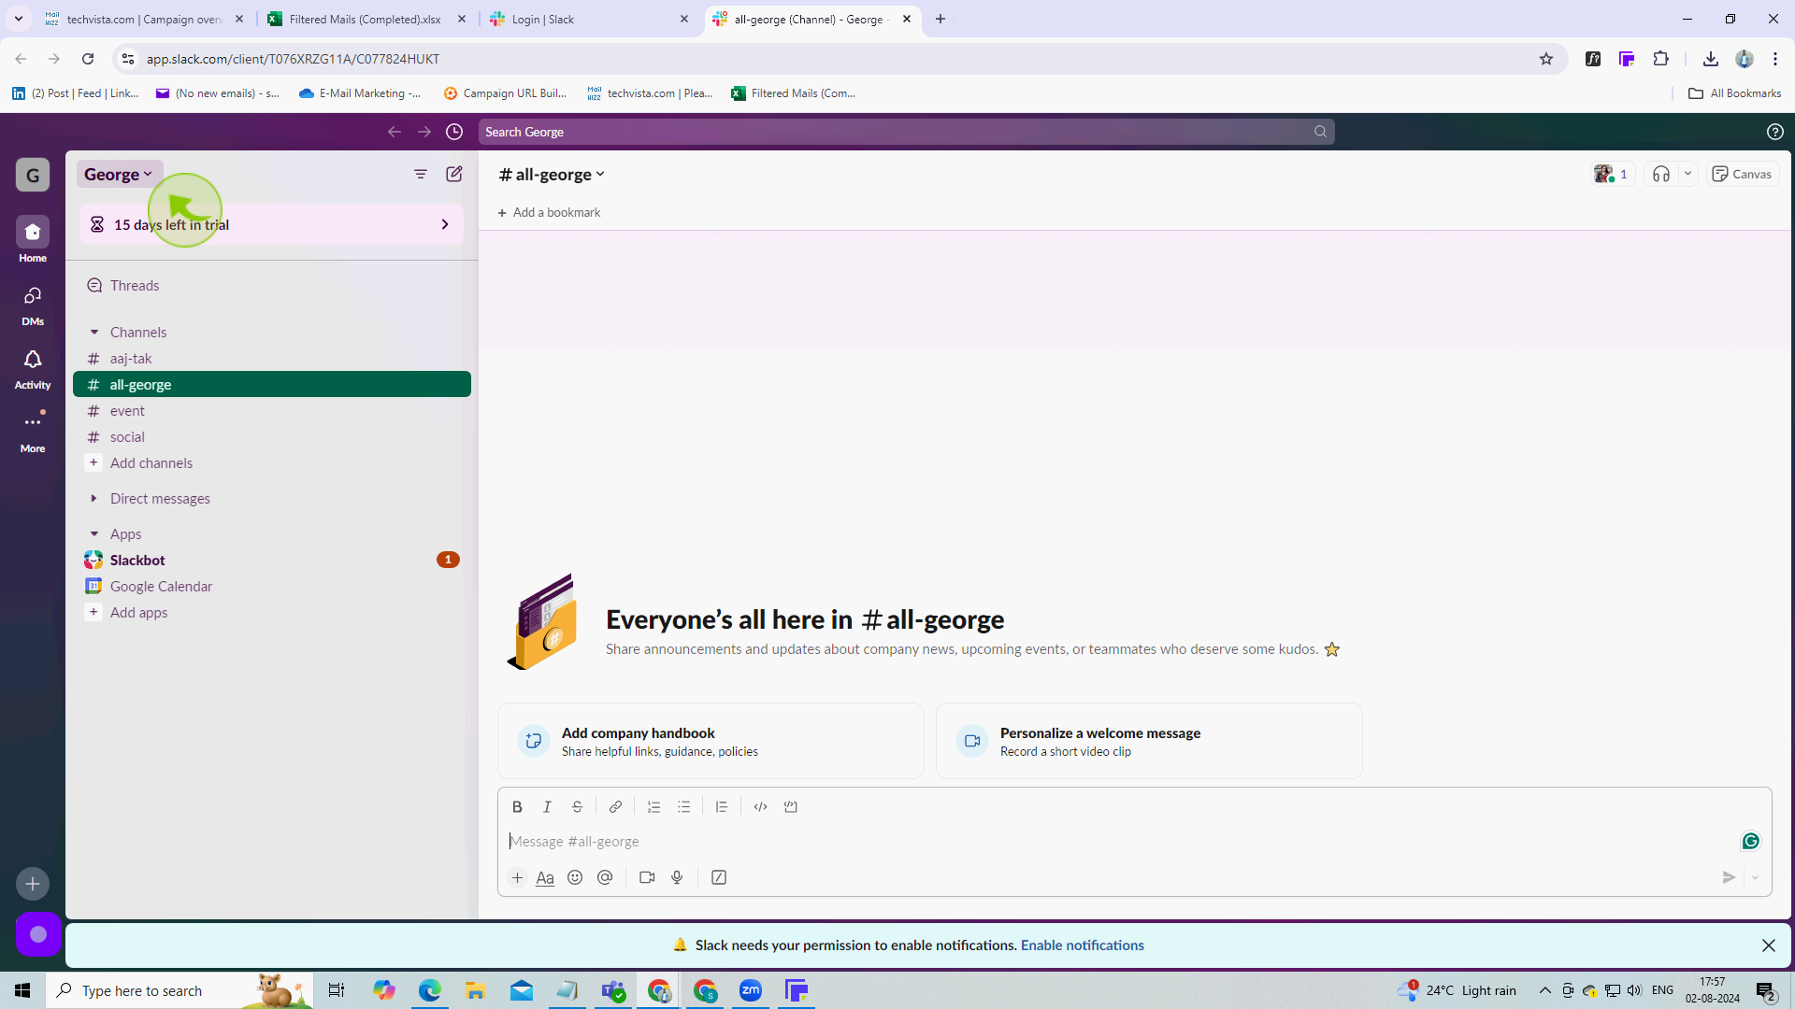This screenshot has height=1009, width=1795.
Task: Open the aaj-tak channel
Action: click(271, 359)
